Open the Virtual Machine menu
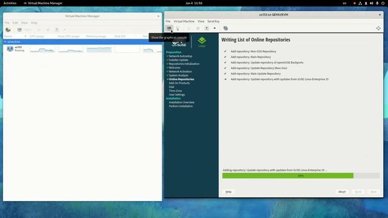Screen dimensions: 388x218 pos(184,21)
